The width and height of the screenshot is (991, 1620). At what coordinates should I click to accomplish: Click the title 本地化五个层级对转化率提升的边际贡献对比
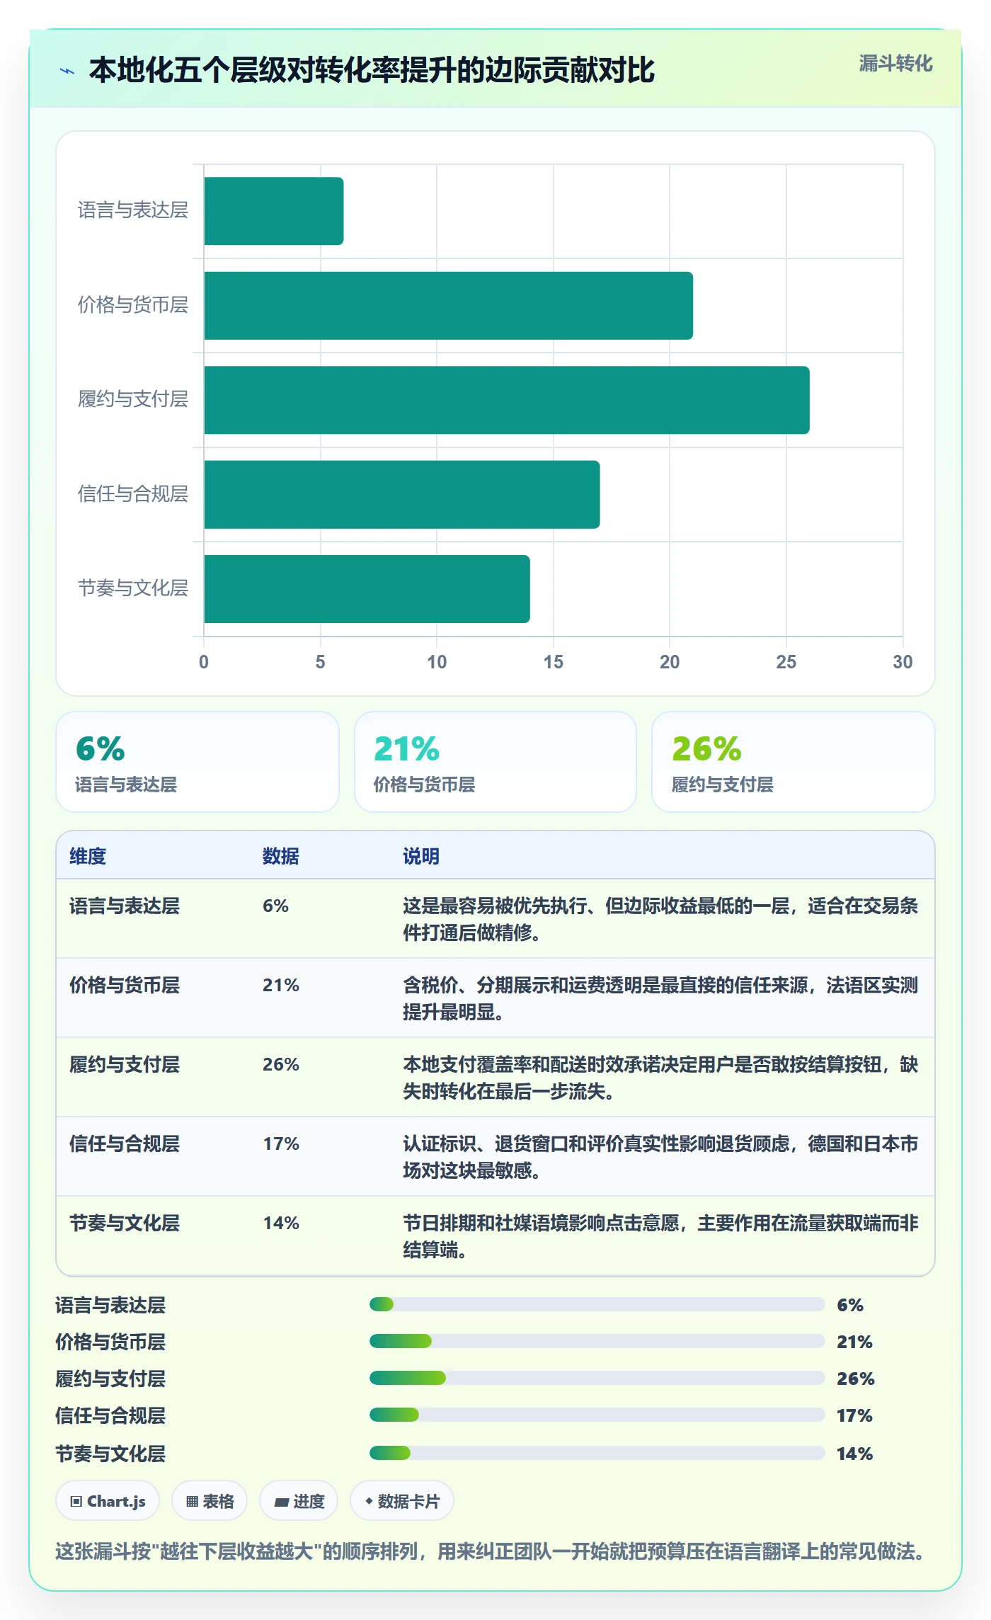pyautogui.click(x=372, y=71)
